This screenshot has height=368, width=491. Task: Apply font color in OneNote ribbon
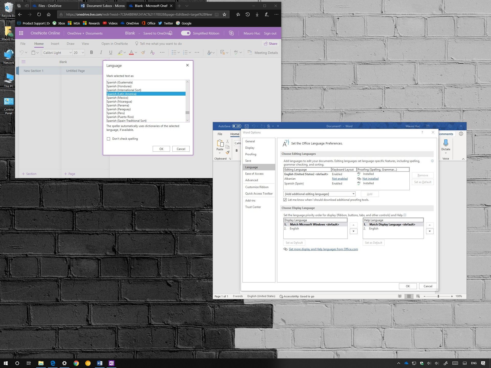point(131,52)
